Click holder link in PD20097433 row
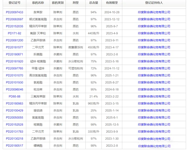 [x=154, y=12]
